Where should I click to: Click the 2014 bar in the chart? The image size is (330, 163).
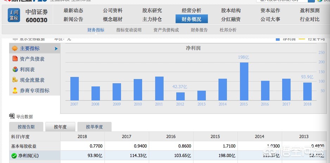tap(223, 90)
